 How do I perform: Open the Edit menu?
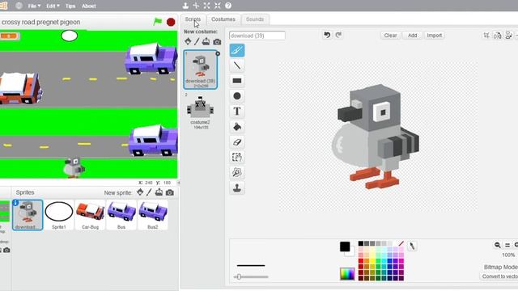point(53,6)
